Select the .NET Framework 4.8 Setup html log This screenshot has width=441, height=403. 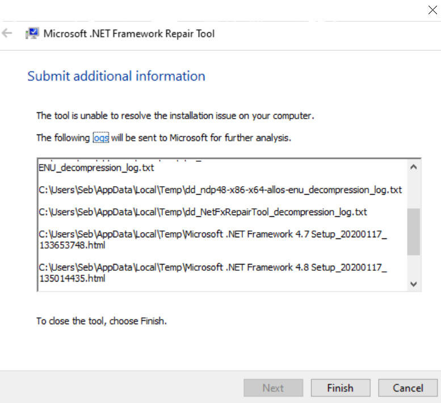(x=213, y=273)
